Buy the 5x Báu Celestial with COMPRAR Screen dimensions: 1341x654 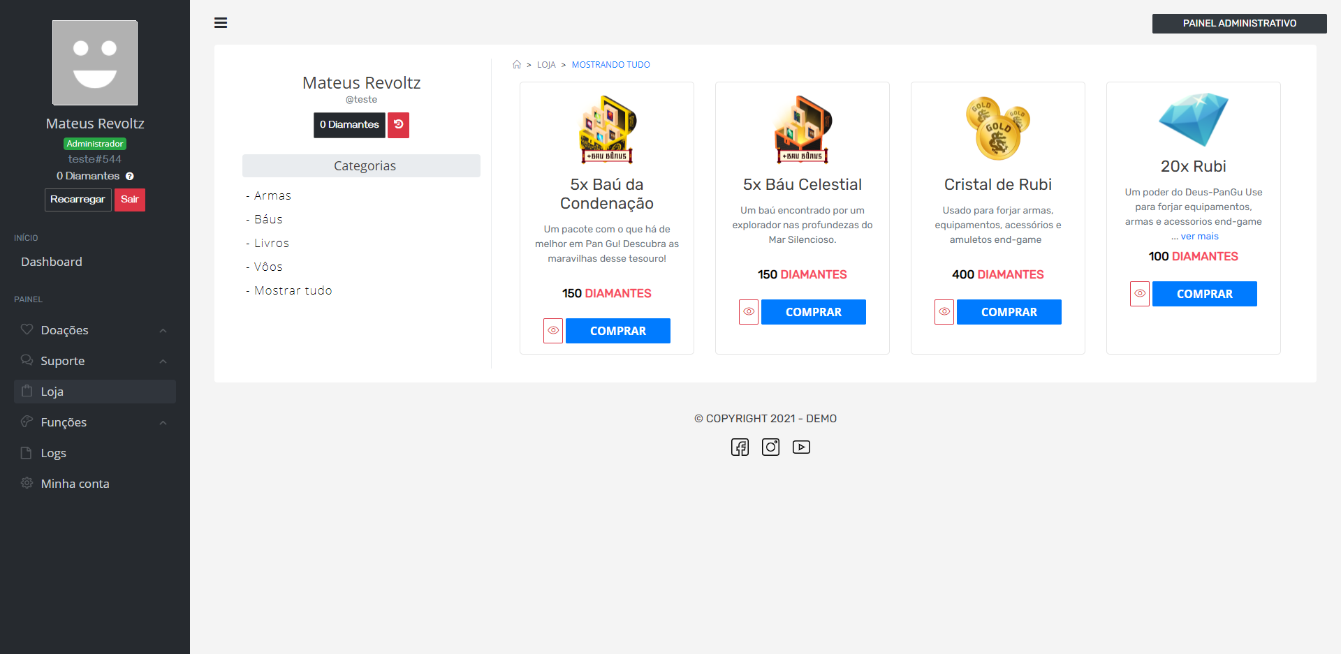click(814, 312)
